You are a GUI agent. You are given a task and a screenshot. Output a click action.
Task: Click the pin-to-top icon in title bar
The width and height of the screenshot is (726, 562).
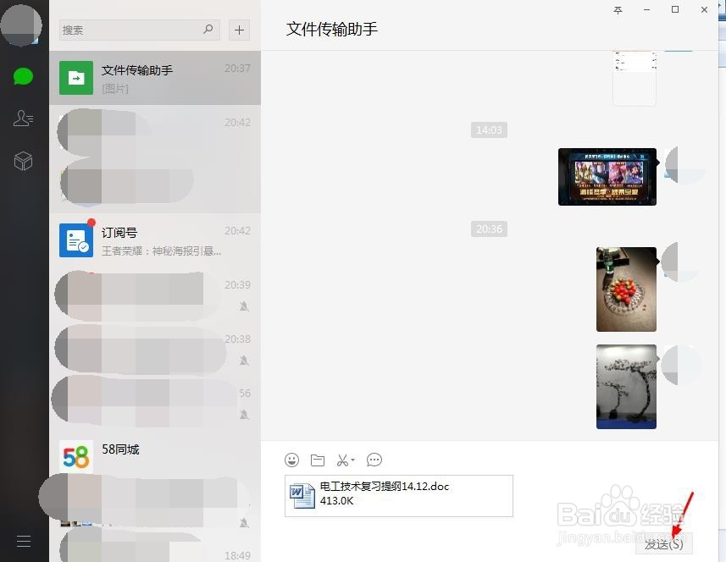pyautogui.click(x=618, y=10)
